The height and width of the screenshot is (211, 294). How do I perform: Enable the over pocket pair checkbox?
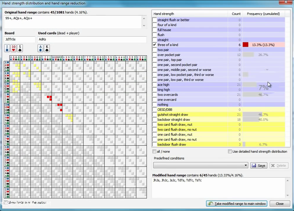154,55
